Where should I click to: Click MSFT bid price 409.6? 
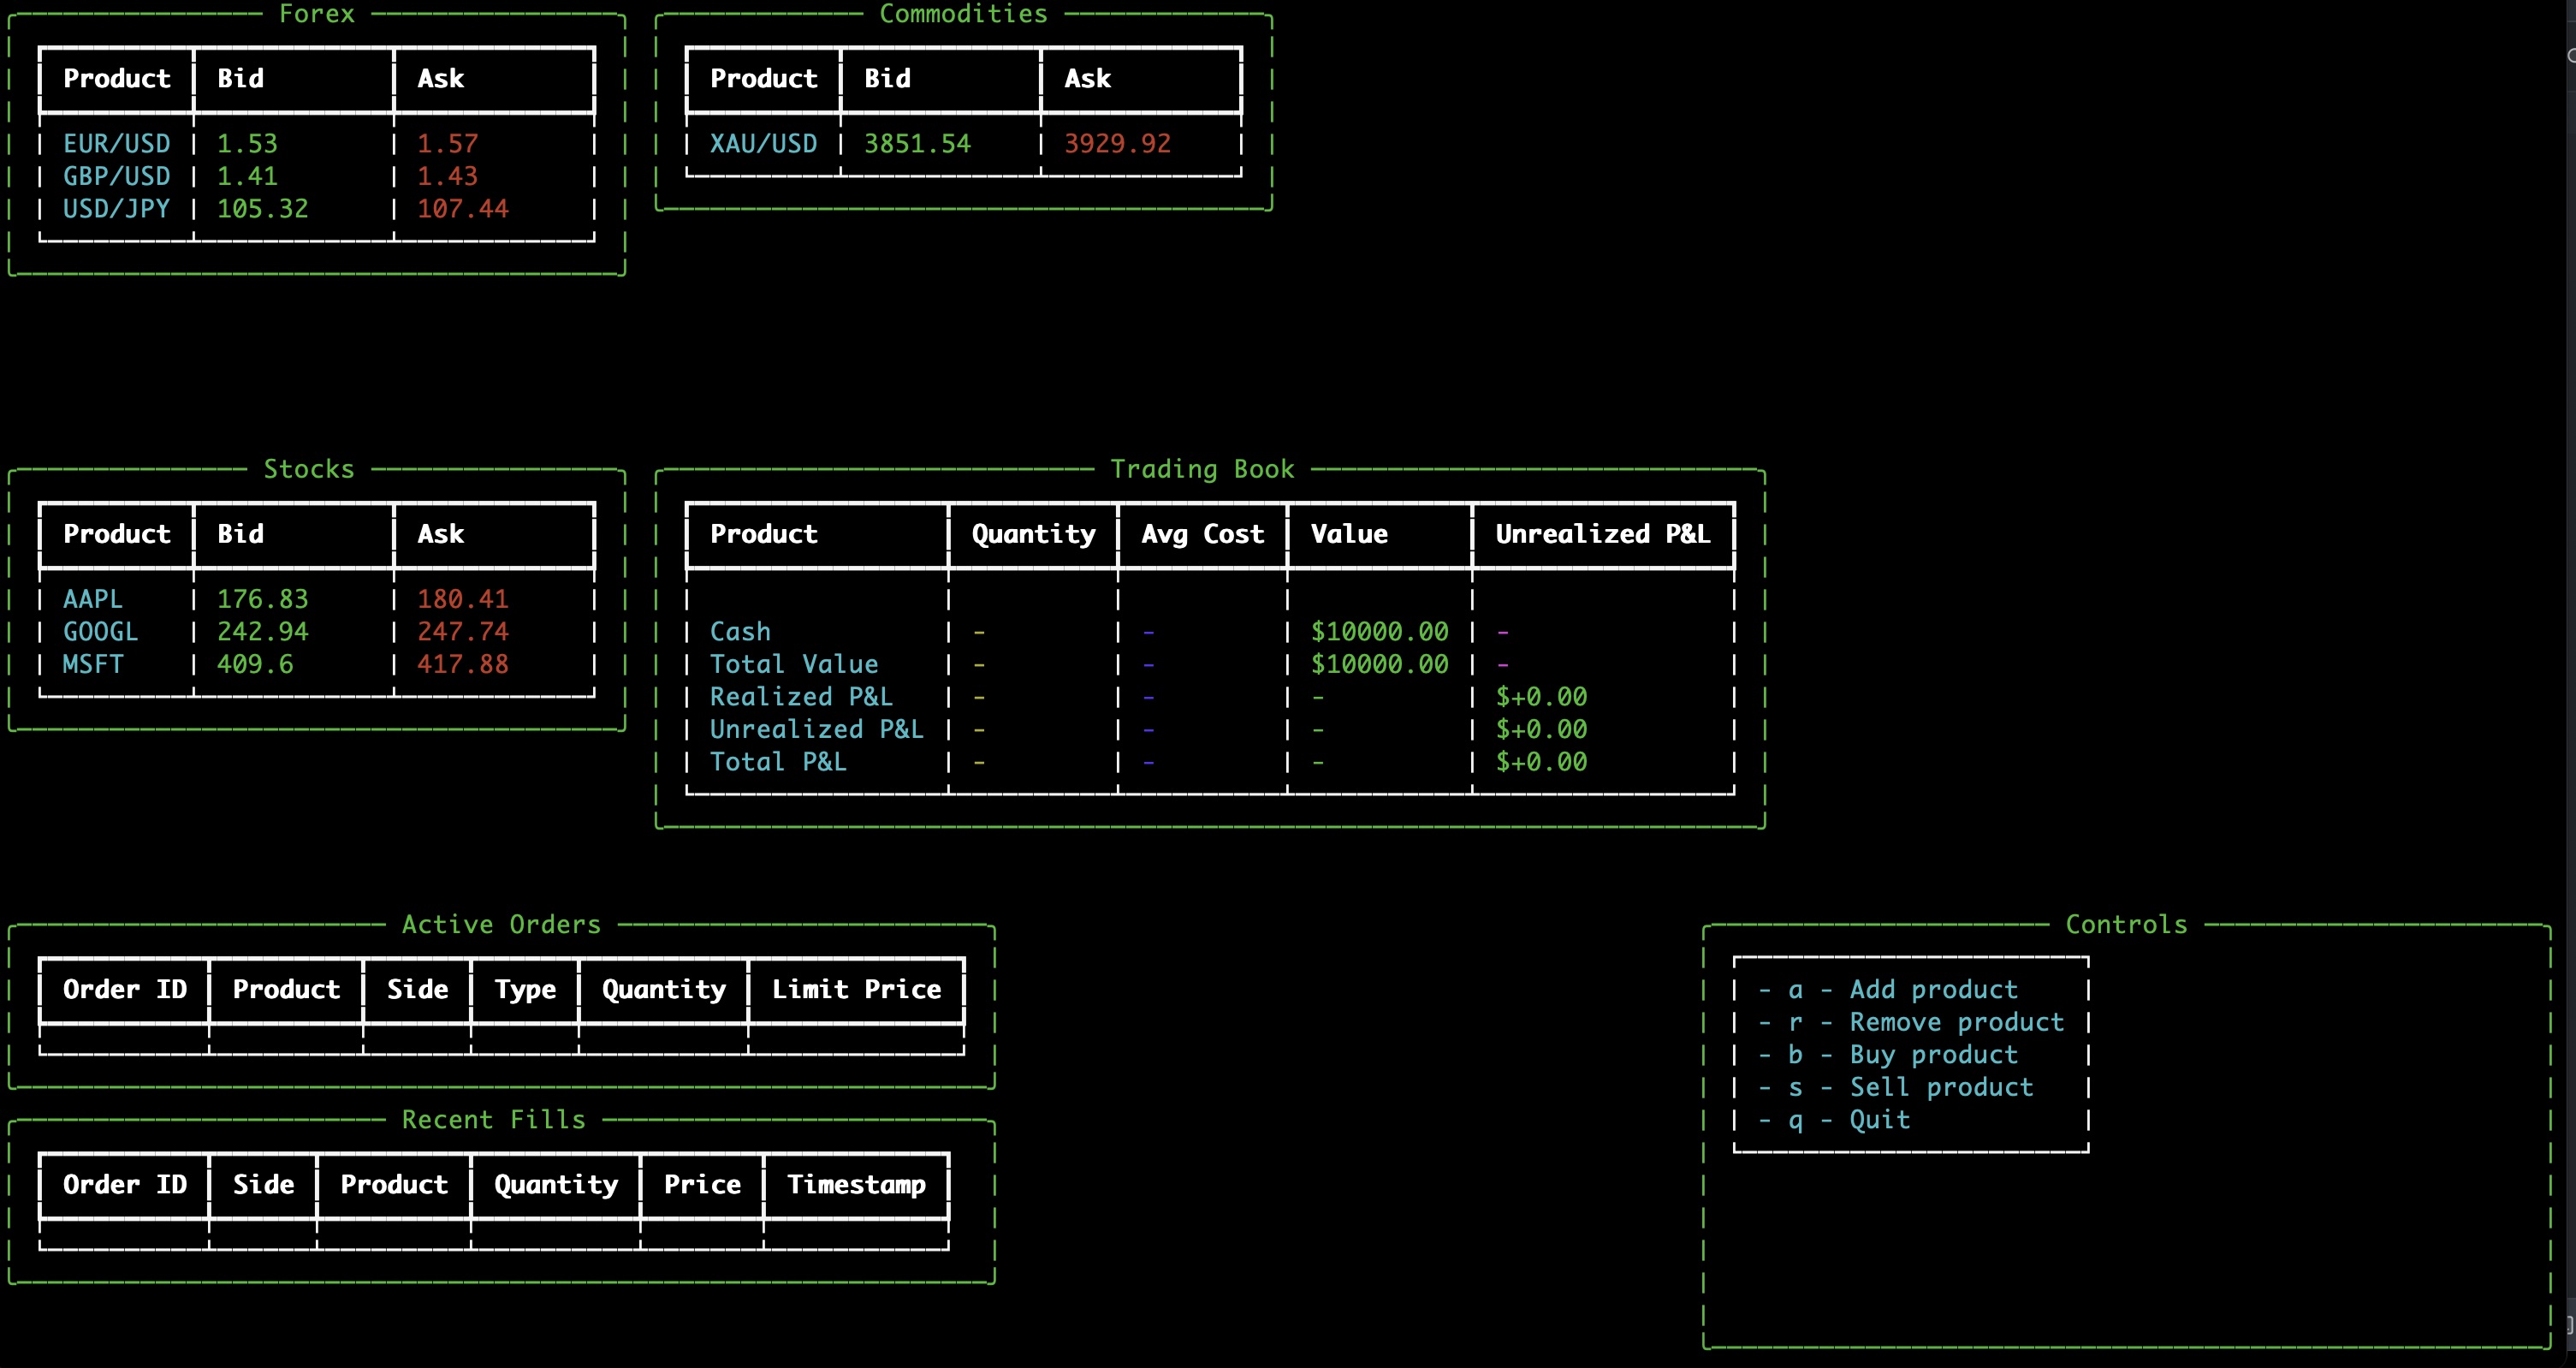(255, 664)
